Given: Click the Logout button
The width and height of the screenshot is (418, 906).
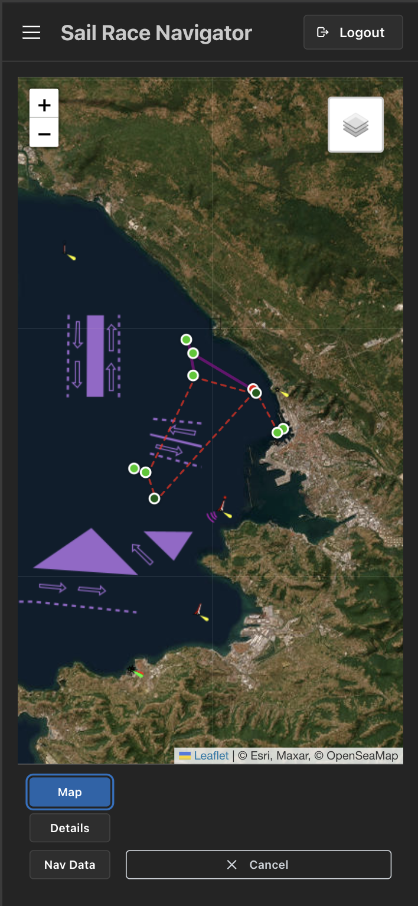Looking at the screenshot, I should (x=353, y=32).
